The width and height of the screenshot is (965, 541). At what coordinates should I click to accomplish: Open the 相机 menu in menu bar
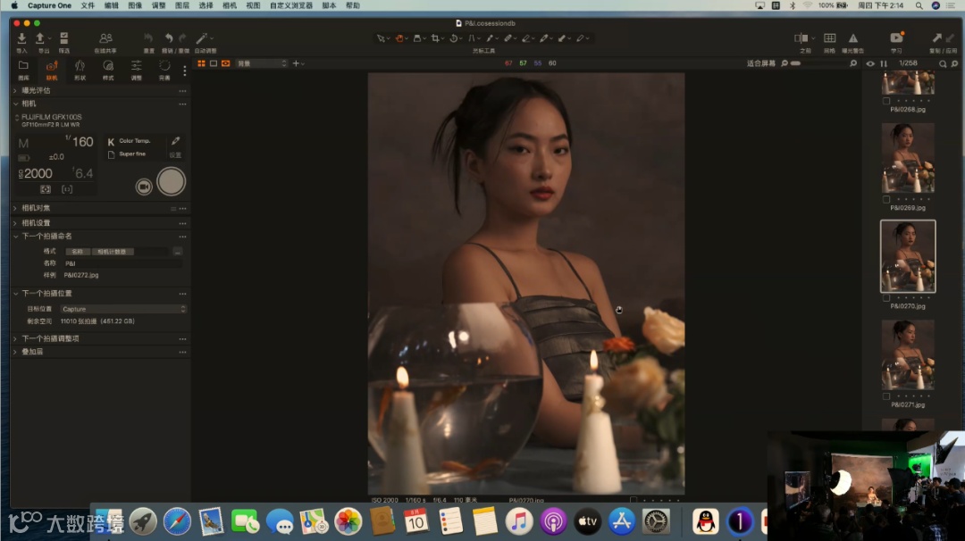(x=230, y=5)
